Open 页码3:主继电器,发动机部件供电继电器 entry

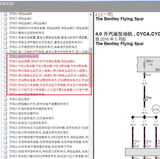(42, 61)
